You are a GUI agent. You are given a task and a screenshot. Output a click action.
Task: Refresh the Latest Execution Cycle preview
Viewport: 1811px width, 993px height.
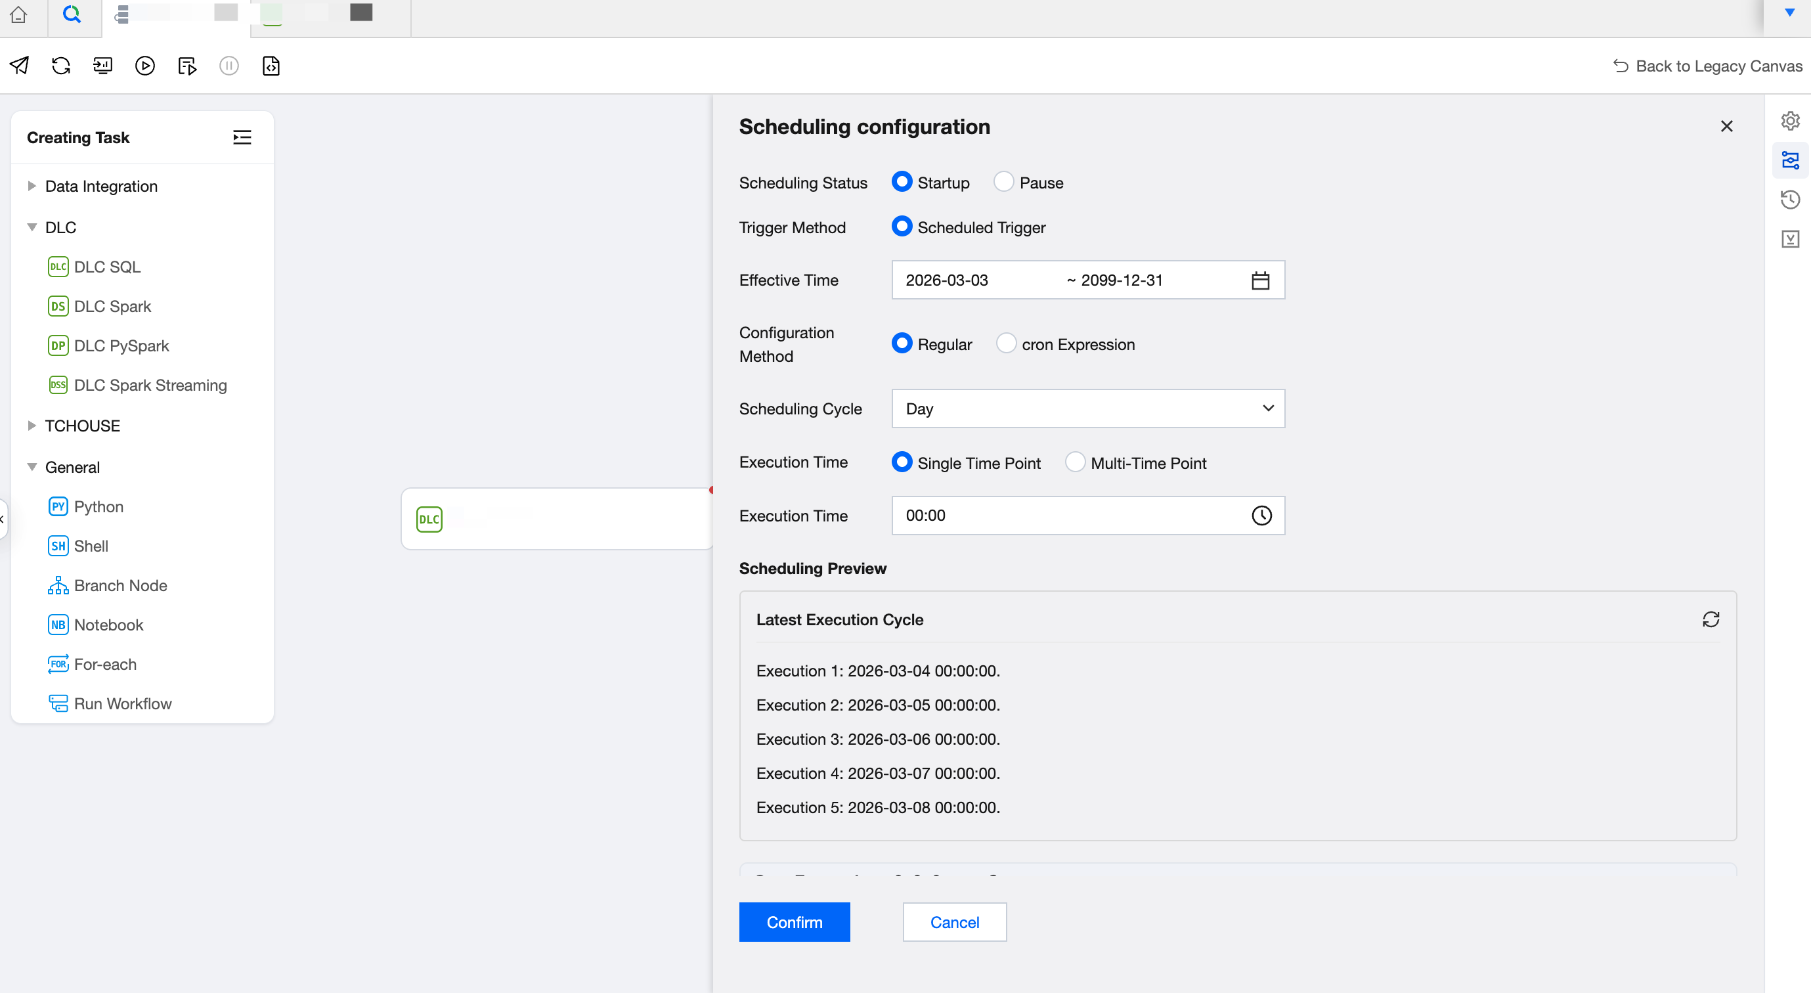coord(1711,619)
